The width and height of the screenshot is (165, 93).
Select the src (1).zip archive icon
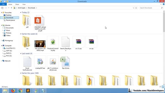(78, 41)
